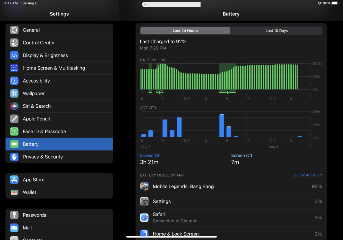Tap the Show Activity link
Viewport: 343px width, 240px height.
point(307,175)
